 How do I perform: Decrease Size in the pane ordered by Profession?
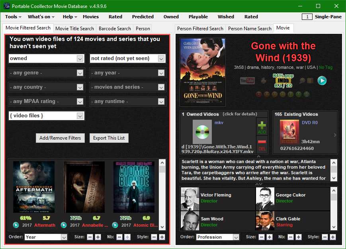tap(262, 237)
